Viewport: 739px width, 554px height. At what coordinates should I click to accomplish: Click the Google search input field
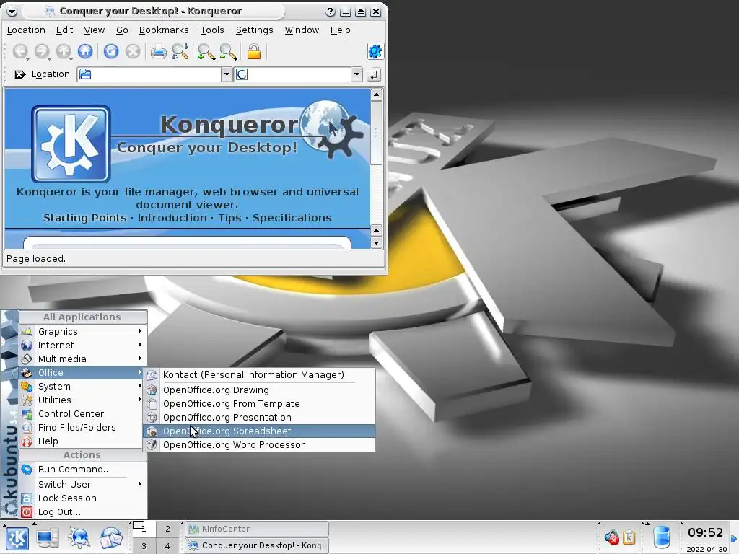[x=293, y=74]
